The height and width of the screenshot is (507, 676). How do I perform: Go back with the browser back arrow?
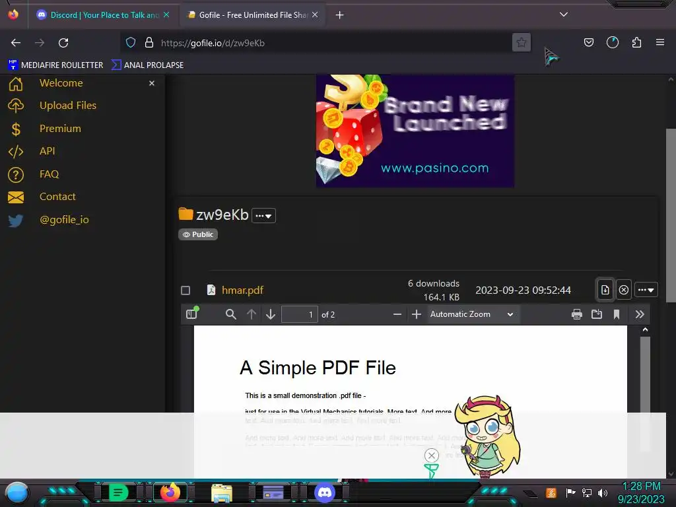tap(16, 43)
